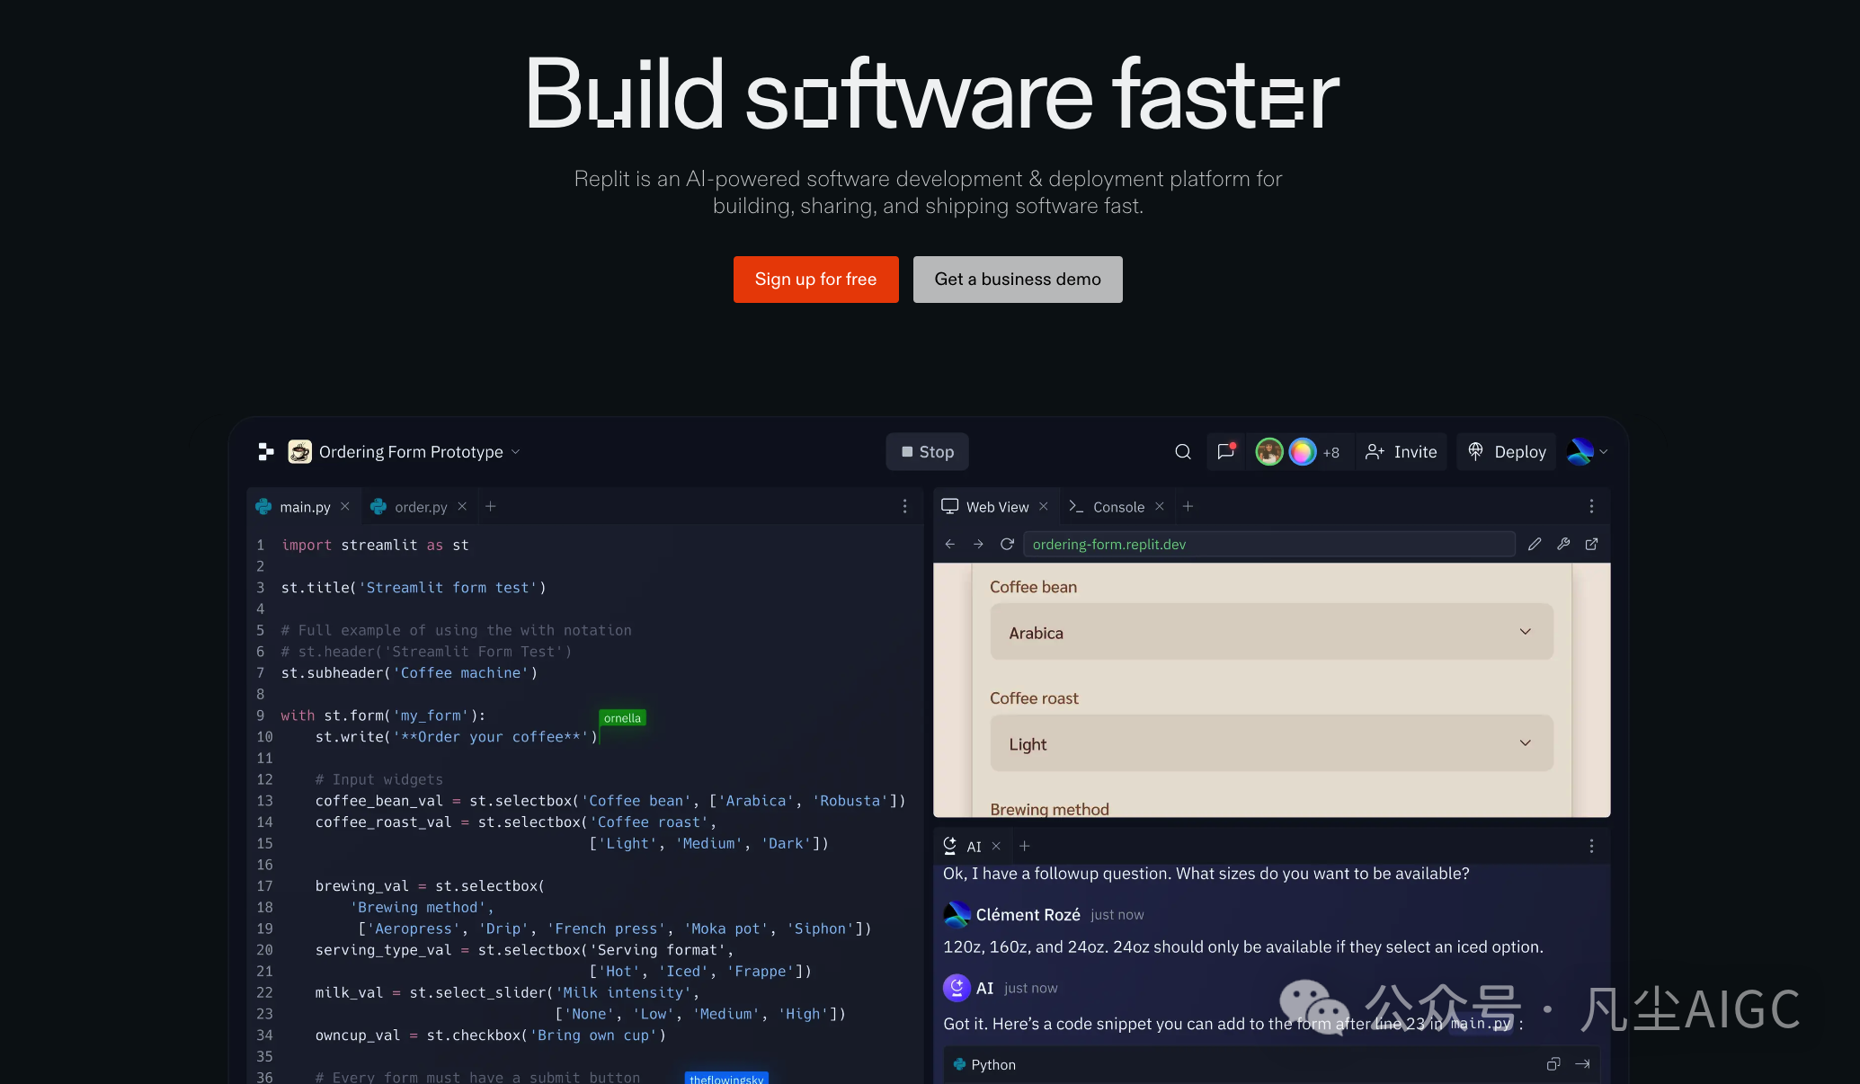Click Sign up for free button
1860x1084 pixels.
click(815, 280)
